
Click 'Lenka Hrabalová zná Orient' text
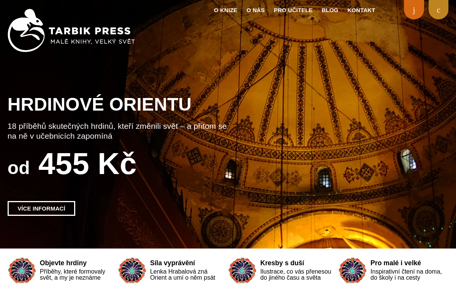coord(182,275)
